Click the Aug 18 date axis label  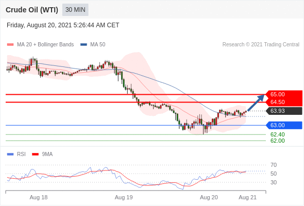click(x=39, y=197)
